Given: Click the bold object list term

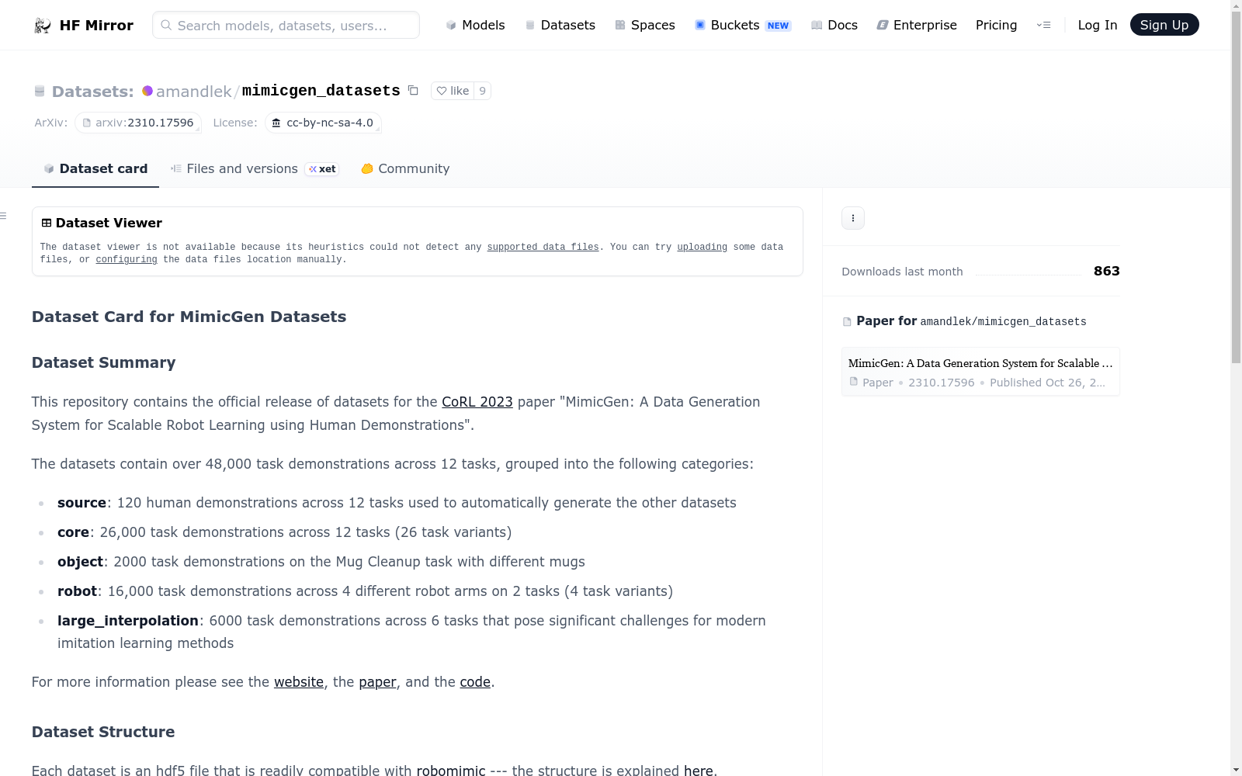Looking at the screenshot, I should click(x=80, y=562).
